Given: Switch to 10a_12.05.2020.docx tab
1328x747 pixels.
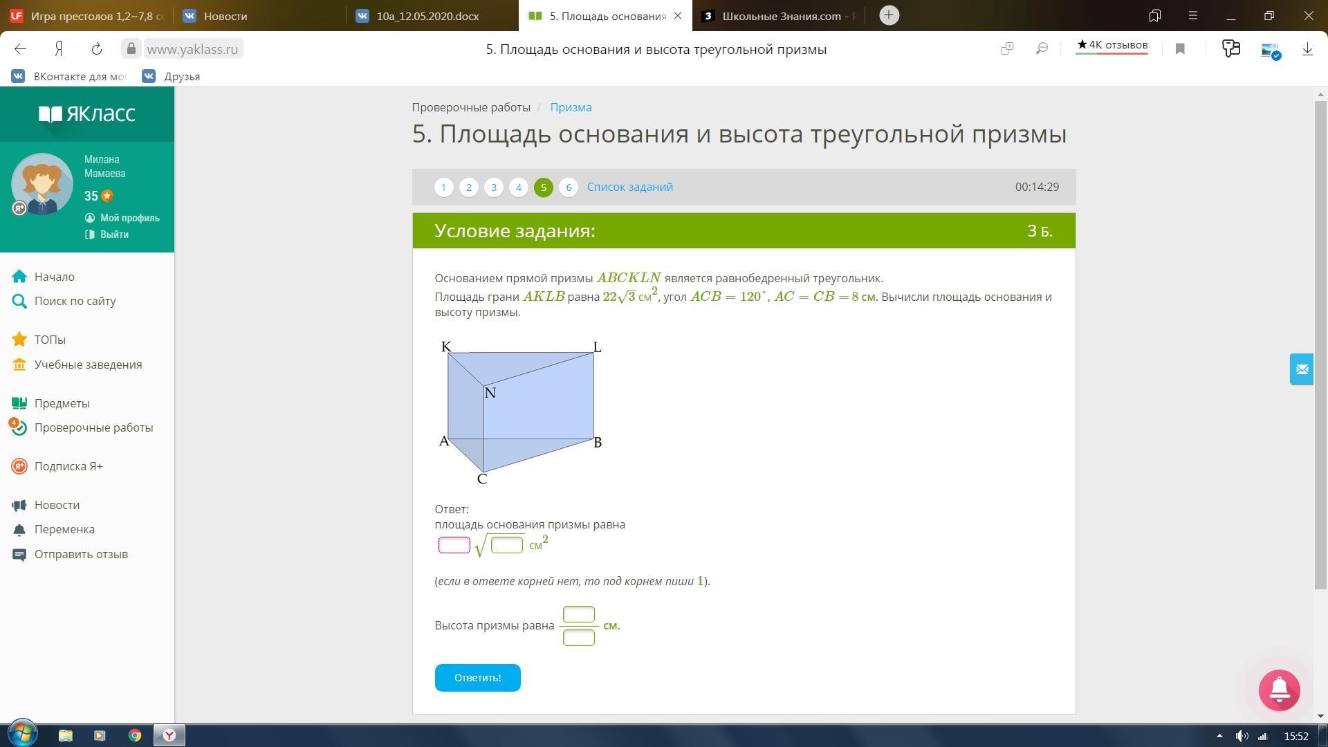Looking at the screenshot, I should coord(427,16).
